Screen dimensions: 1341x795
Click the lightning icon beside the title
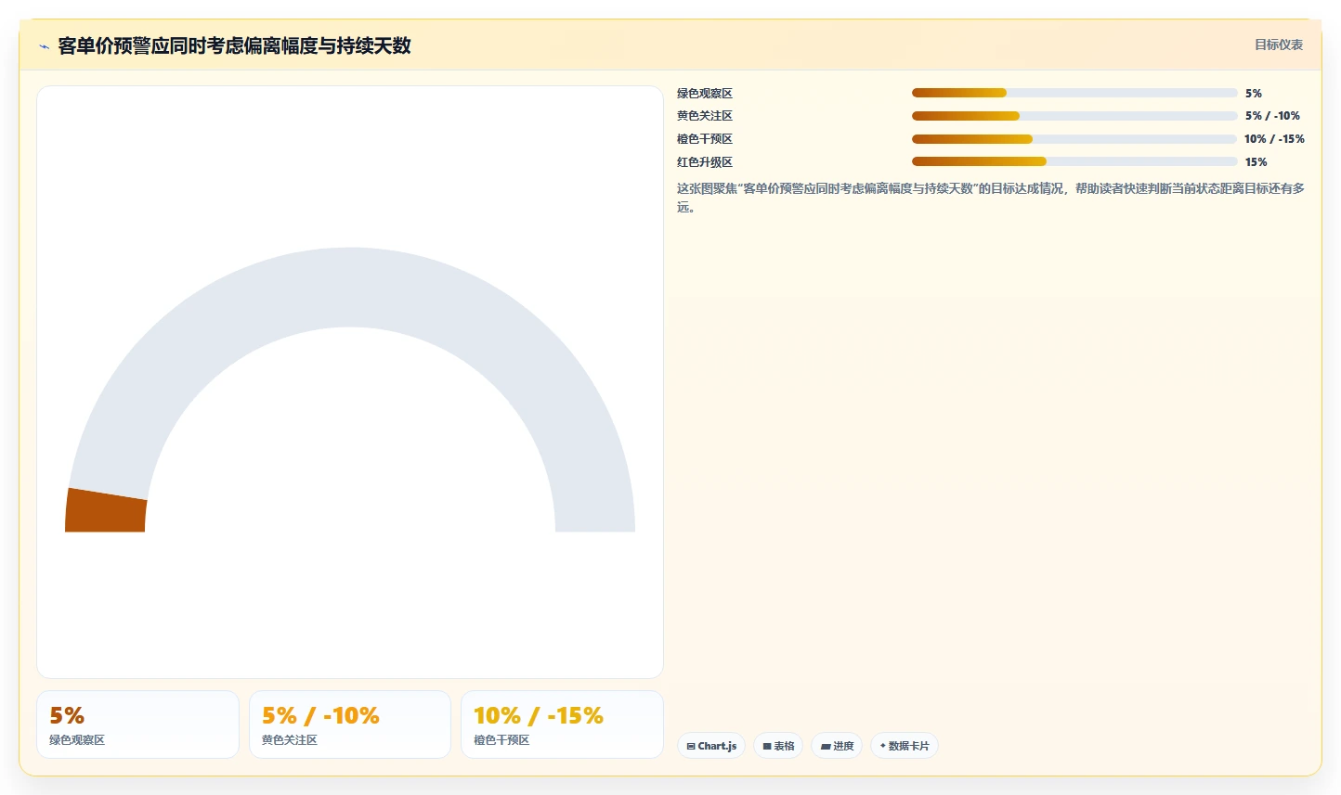point(44,46)
